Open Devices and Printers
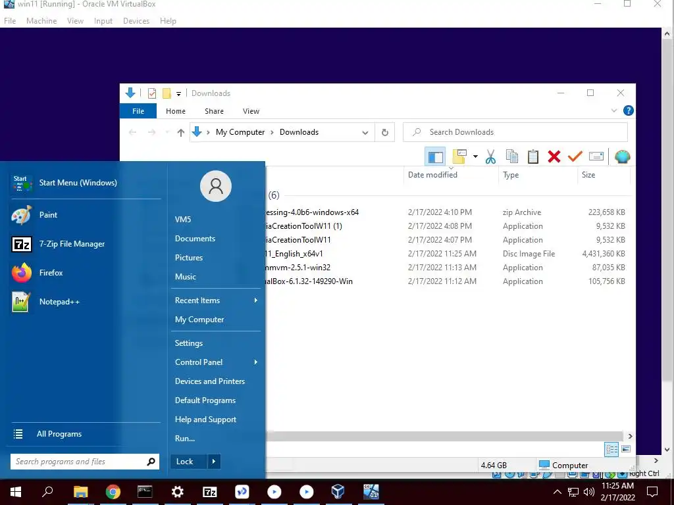 (x=210, y=381)
